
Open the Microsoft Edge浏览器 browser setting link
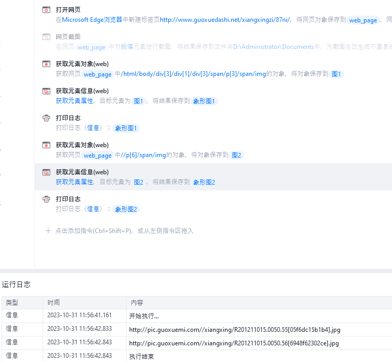pos(92,20)
